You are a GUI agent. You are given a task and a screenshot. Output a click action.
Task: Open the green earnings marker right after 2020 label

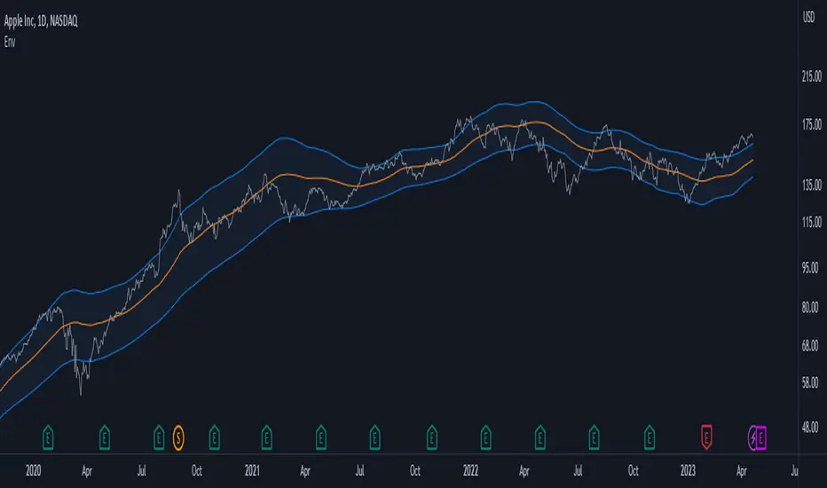pyautogui.click(x=48, y=437)
